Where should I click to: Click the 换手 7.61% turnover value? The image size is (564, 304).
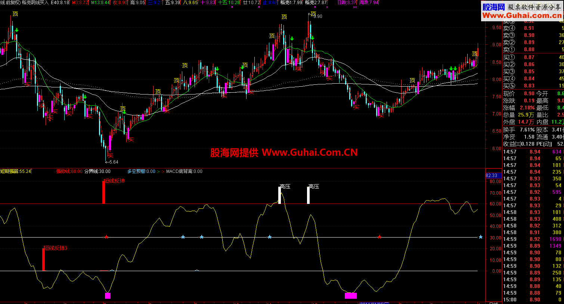[x=527, y=130]
